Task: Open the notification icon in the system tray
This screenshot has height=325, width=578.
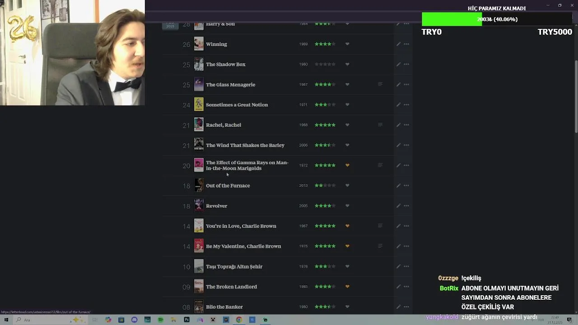Action: coord(570,320)
